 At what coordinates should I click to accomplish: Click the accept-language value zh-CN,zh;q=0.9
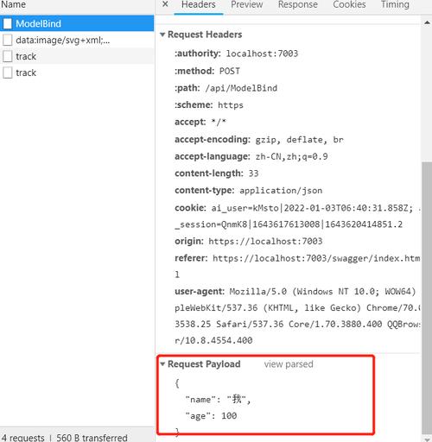(x=291, y=156)
